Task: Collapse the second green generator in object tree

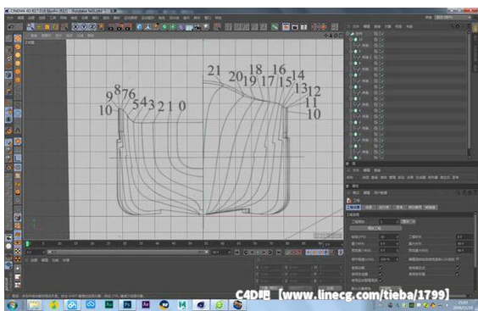Action: click(x=351, y=52)
